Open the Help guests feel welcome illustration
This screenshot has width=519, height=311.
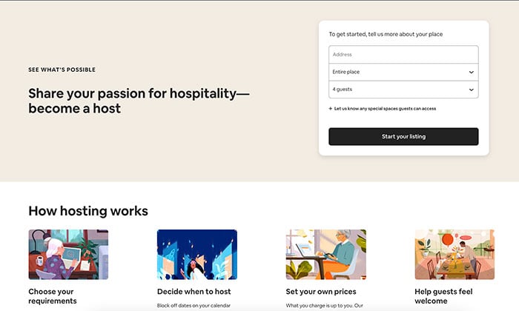click(x=454, y=255)
